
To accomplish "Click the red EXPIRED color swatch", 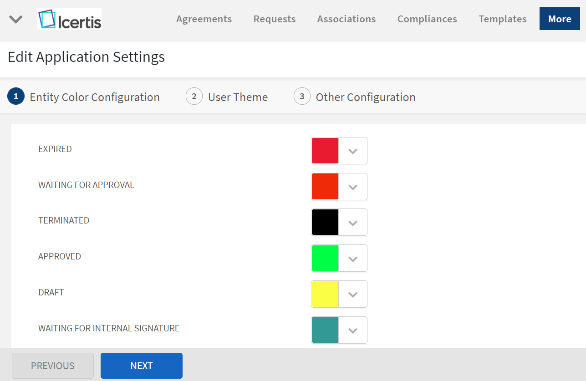I will [x=325, y=151].
